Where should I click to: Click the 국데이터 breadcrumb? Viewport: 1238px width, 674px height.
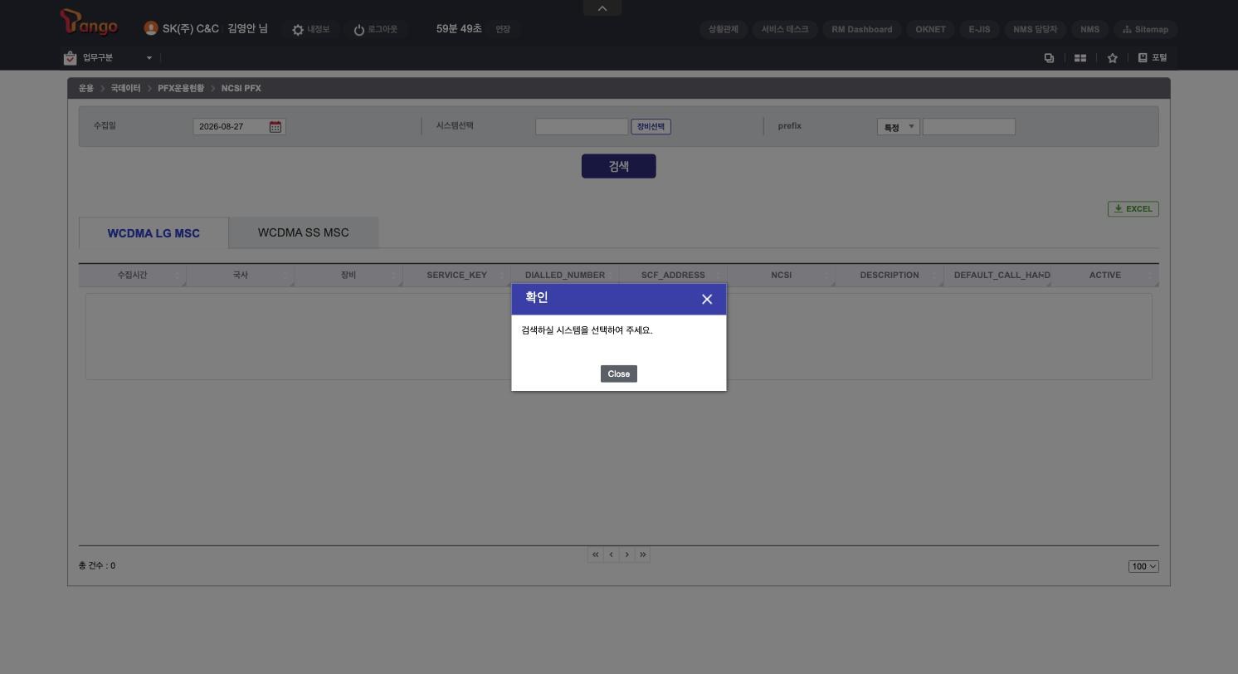pos(126,88)
